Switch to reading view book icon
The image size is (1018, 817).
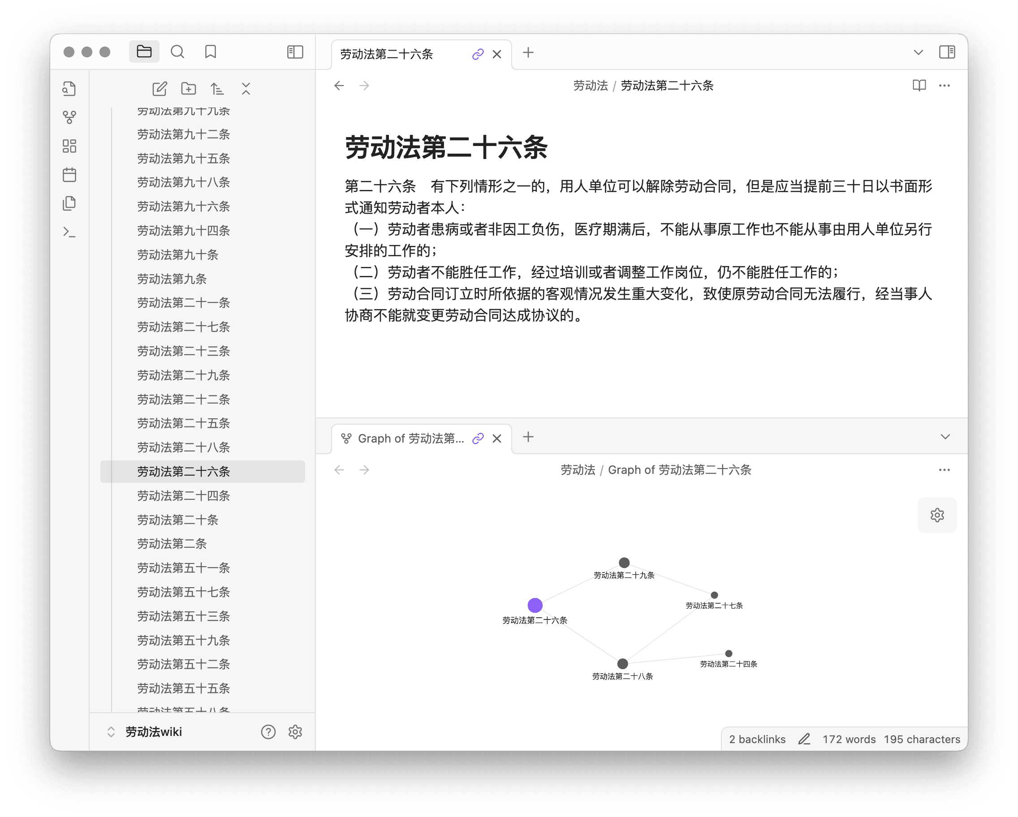pyautogui.click(x=919, y=86)
